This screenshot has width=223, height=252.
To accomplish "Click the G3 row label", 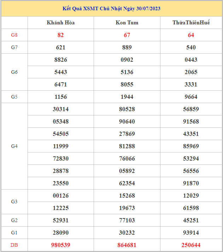I will coord(14,202).
